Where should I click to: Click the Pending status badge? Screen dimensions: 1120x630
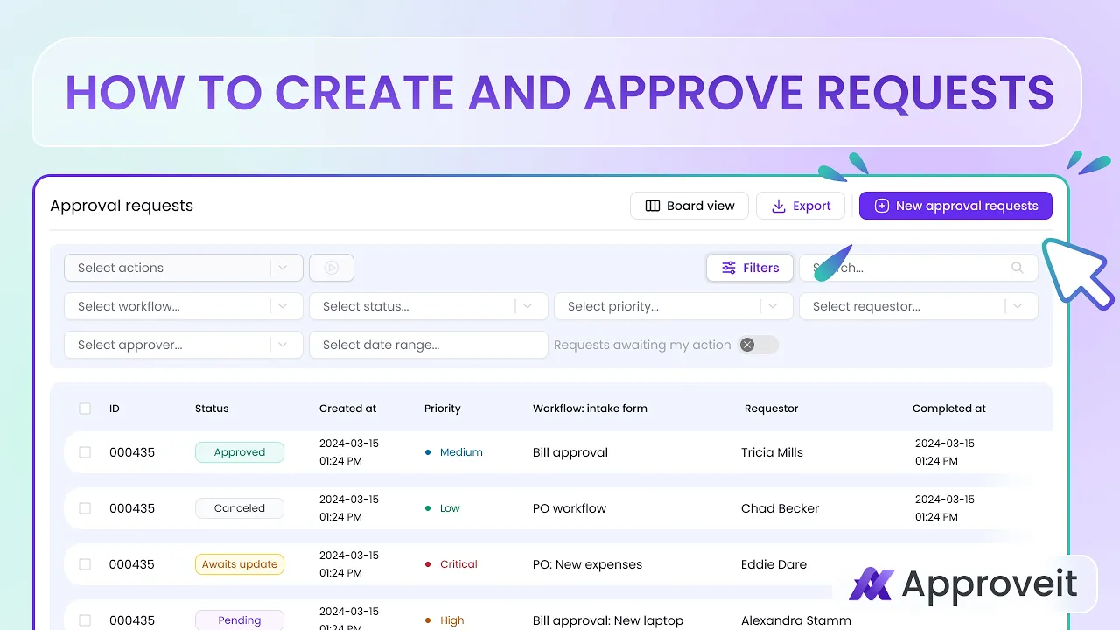(240, 619)
